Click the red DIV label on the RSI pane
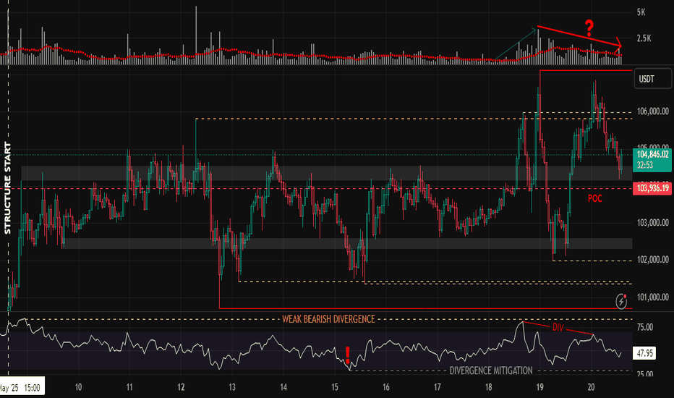 (x=558, y=327)
